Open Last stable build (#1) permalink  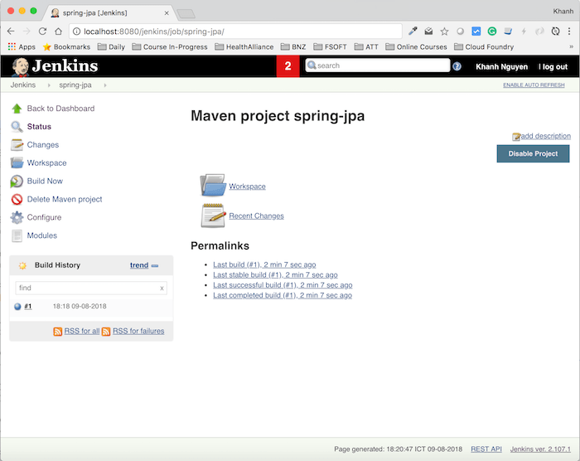(275, 275)
